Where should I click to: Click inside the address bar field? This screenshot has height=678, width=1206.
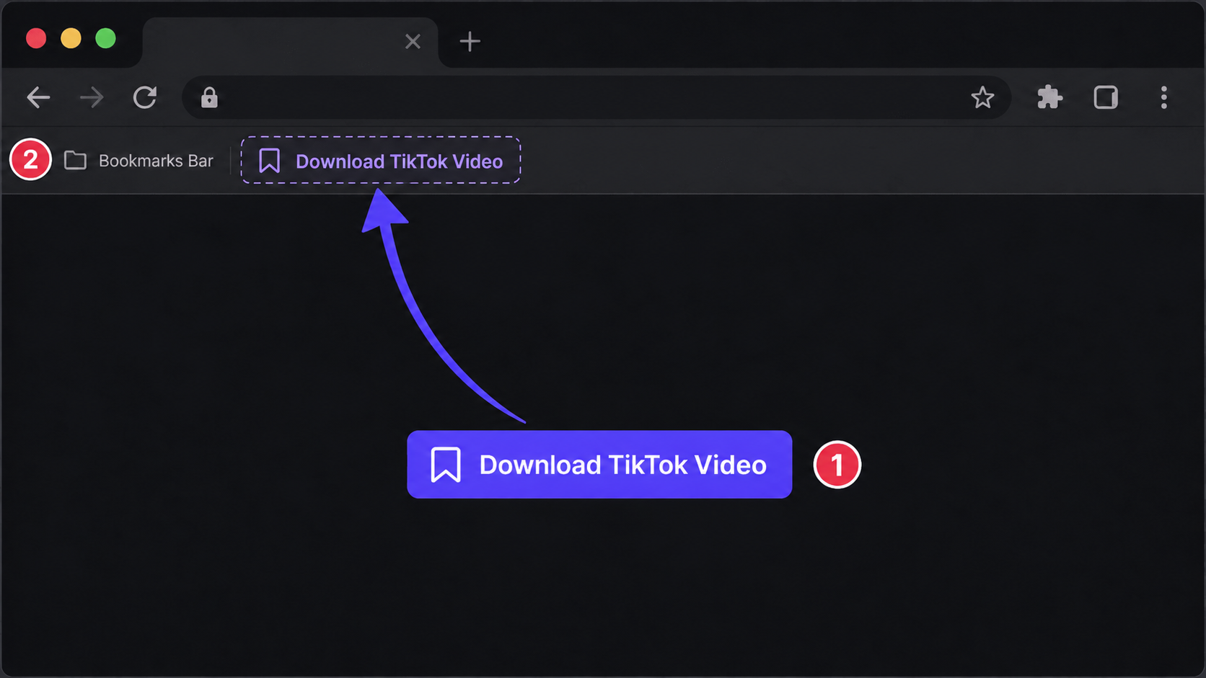596,97
